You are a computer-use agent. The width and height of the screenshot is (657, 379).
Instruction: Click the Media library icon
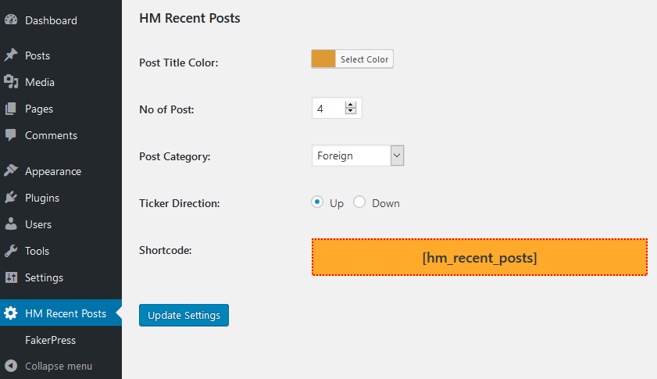(x=11, y=82)
